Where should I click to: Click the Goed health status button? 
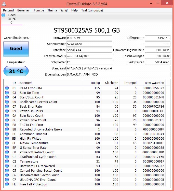click(x=16, y=49)
